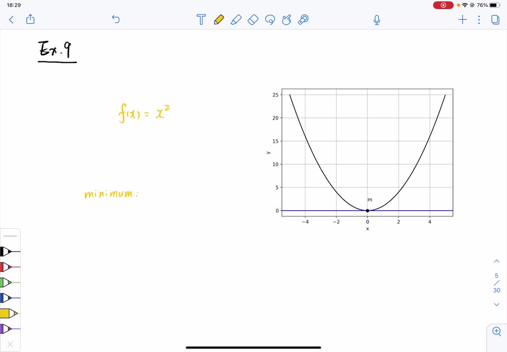Open the Add content menu
This screenshot has height=352, width=507.
pos(462,20)
